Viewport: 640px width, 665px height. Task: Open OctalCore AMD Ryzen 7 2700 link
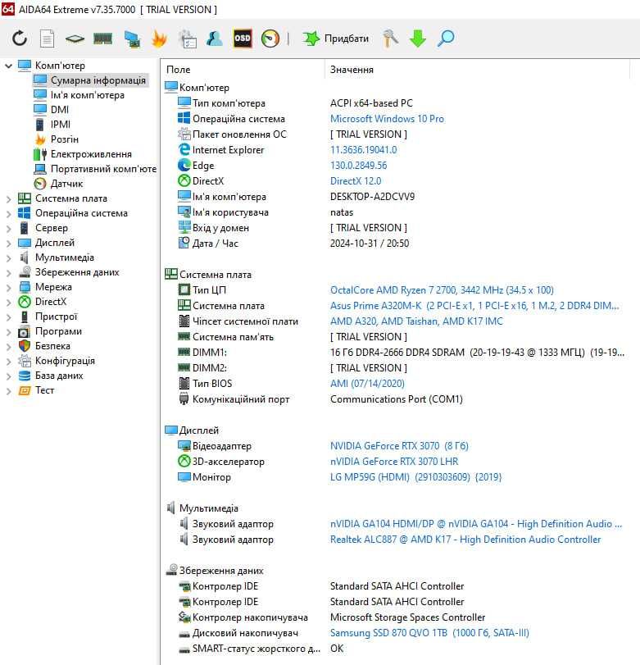tap(442, 290)
